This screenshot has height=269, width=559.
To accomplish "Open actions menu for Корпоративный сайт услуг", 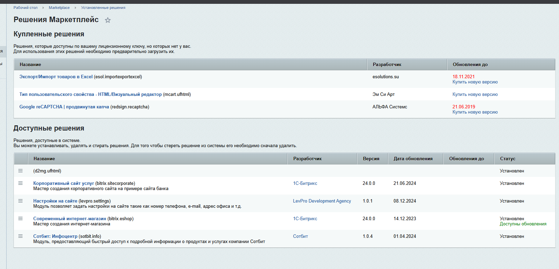I will click(x=20, y=183).
